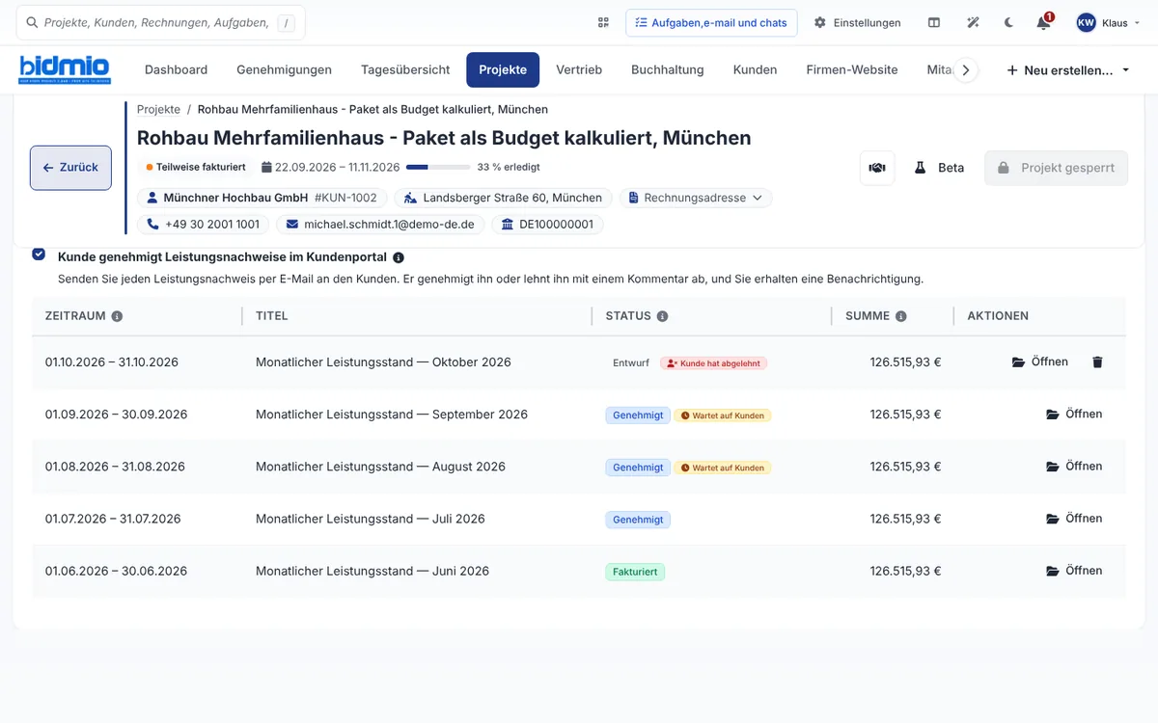The height and width of the screenshot is (723, 1158).
Task: Open Aufgaben, e-mail und chats
Action: tap(711, 22)
